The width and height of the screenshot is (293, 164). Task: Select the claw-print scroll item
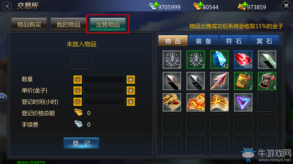[219, 102]
